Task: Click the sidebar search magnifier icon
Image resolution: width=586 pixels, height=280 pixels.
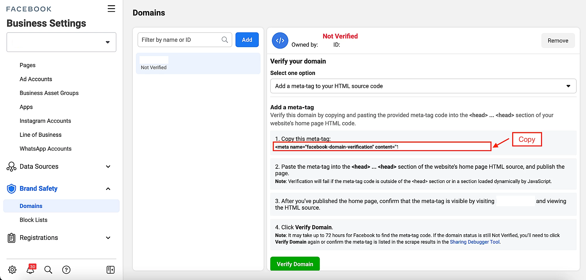Action: coord(48,270)
